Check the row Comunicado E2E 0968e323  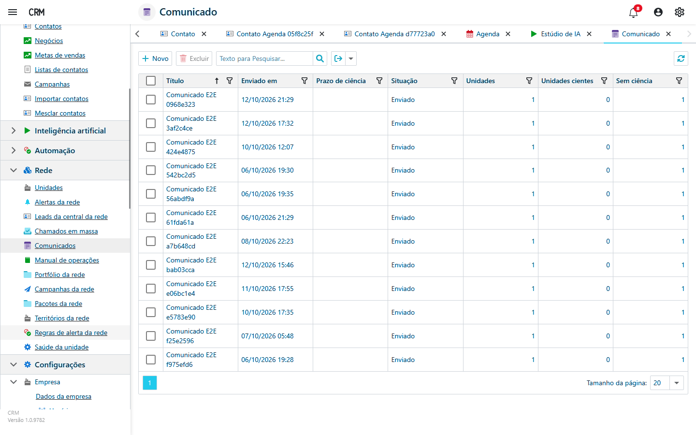click(151, 100)
